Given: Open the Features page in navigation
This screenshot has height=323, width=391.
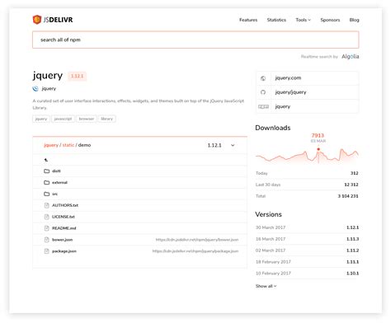Looking at the screenshot, I should [248, 20].
